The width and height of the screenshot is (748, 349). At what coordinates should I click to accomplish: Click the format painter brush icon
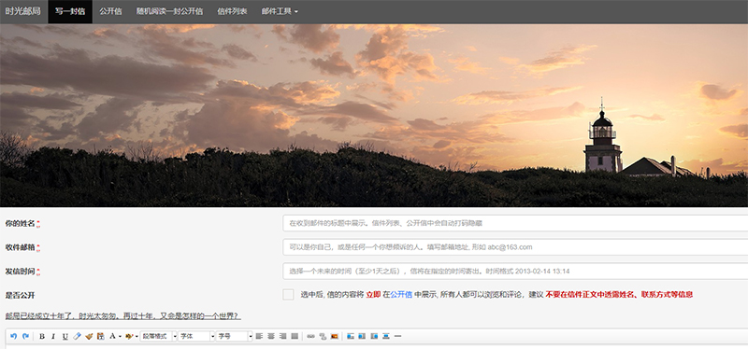[x=89, y=336]
